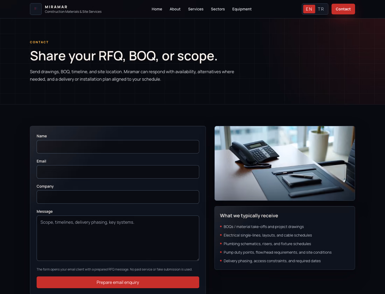Click the red bullet before BOQs item
The width and height of the screenshot is (385, 294).
221,226
